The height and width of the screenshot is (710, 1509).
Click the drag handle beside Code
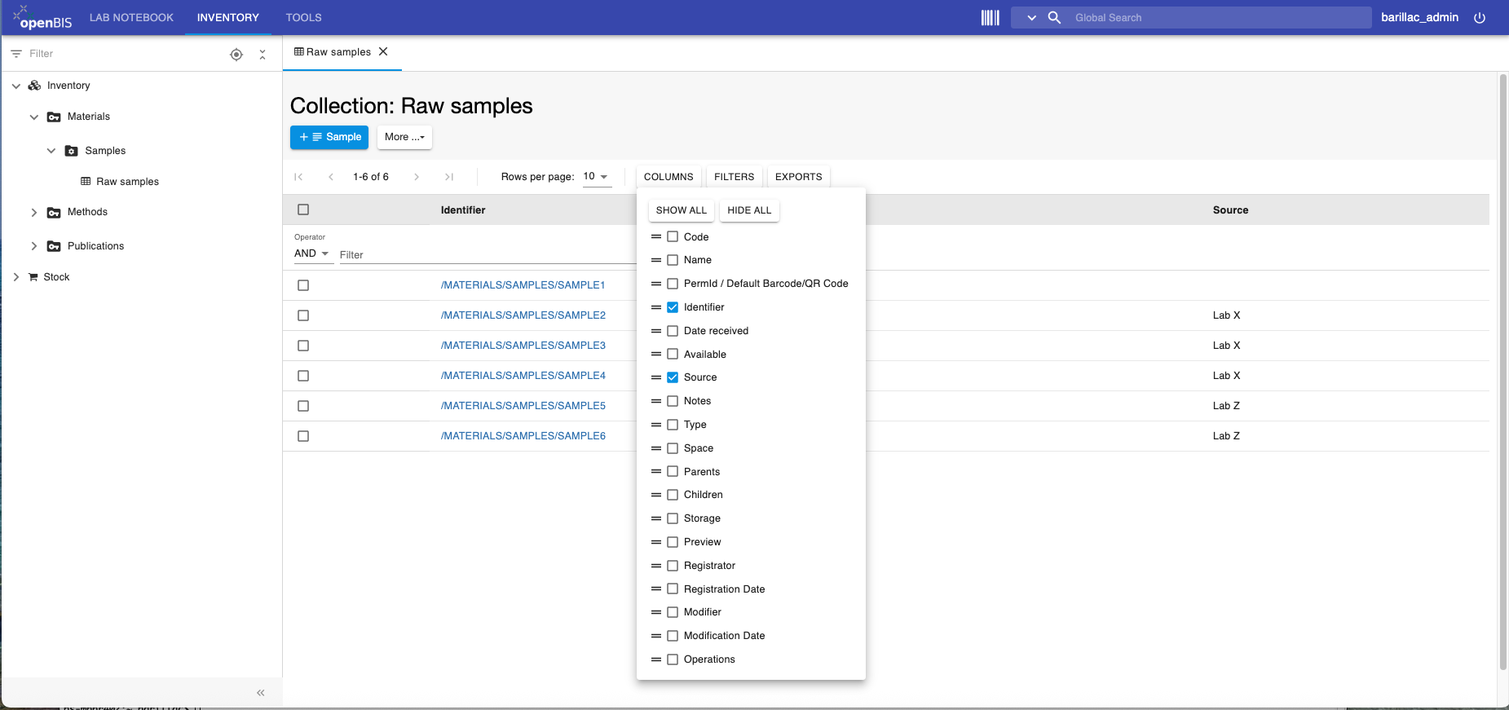coord(656,237)
